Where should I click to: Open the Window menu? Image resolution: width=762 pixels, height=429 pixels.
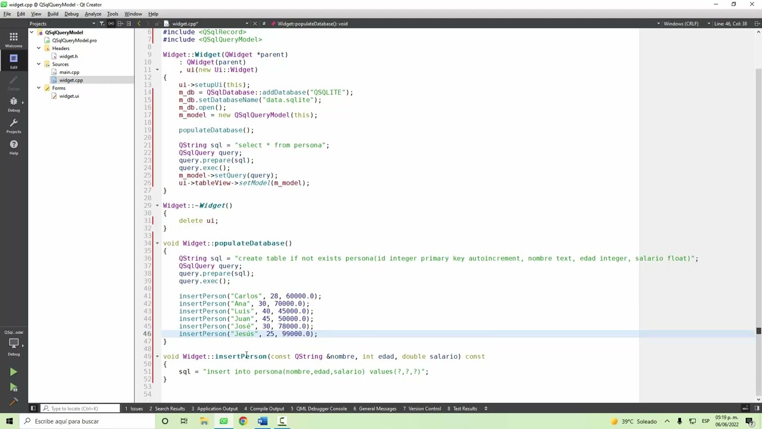click(133, 14)
